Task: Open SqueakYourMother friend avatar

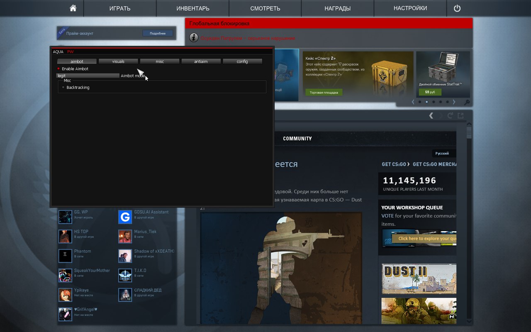Action: [65, 275]
